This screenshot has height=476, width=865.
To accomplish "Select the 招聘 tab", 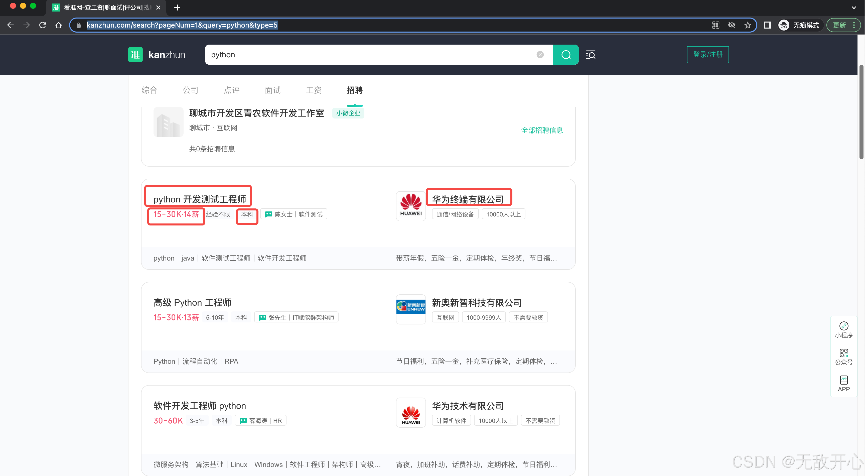I will pyautogui.click(x=355, y=90).
